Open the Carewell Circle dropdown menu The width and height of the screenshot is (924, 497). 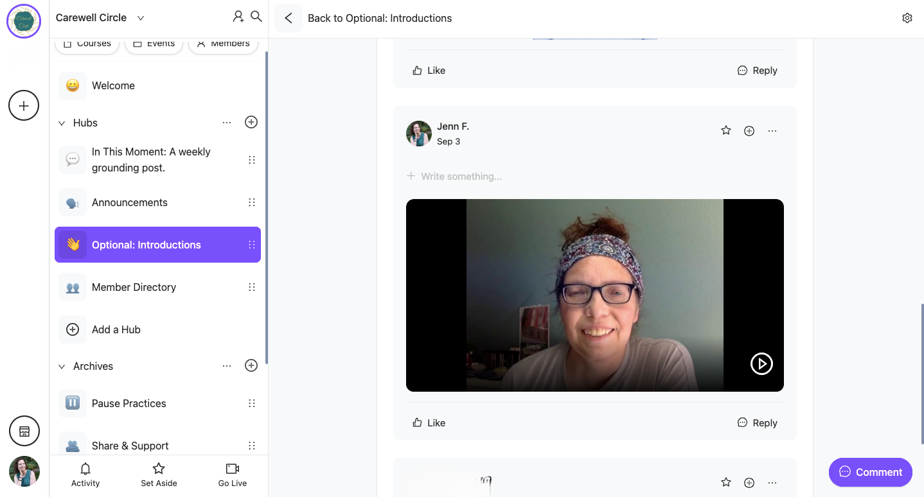tap(141, 18)
